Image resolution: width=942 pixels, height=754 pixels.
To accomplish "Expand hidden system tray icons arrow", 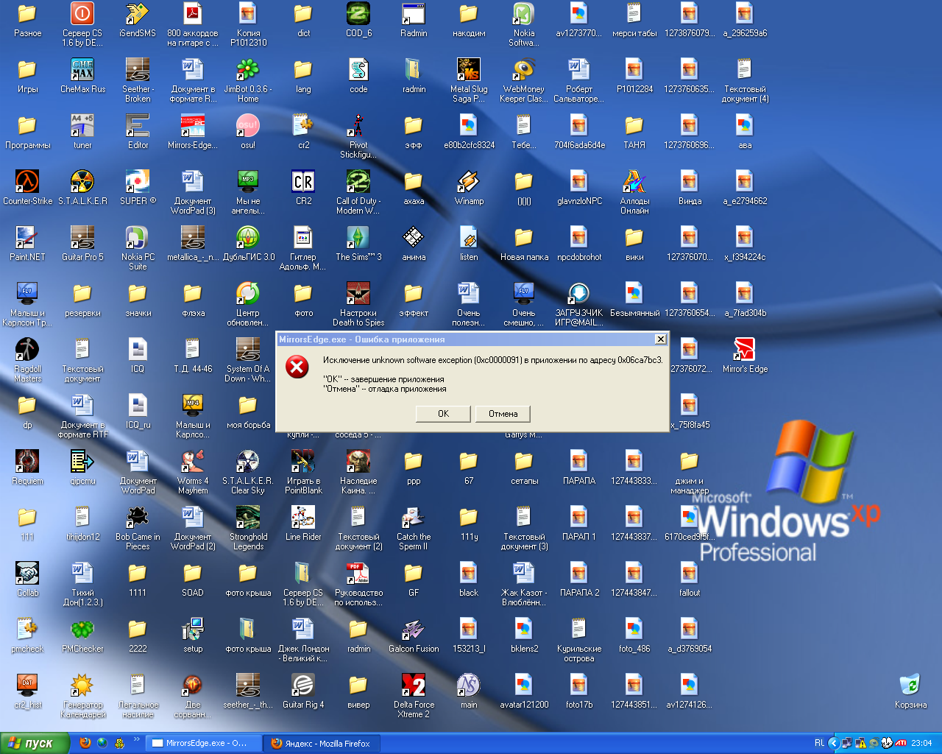I will (x=833, y=743).
